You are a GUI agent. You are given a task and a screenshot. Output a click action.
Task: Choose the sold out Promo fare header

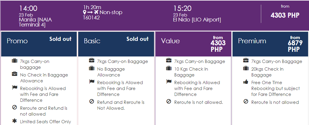click(x=39, y=44)
